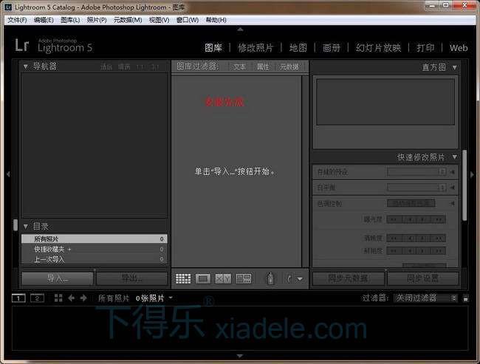Open the 帮助(H) menu
Viewport: 480px width, 364px height.
(216, 20)
